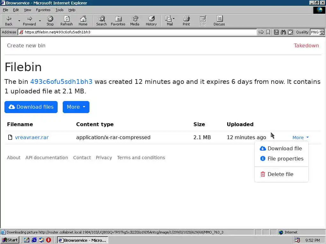Stop the page from loading
Image resolution: width=326 pixels, height=244 pixels.
(x=50, y=21)
